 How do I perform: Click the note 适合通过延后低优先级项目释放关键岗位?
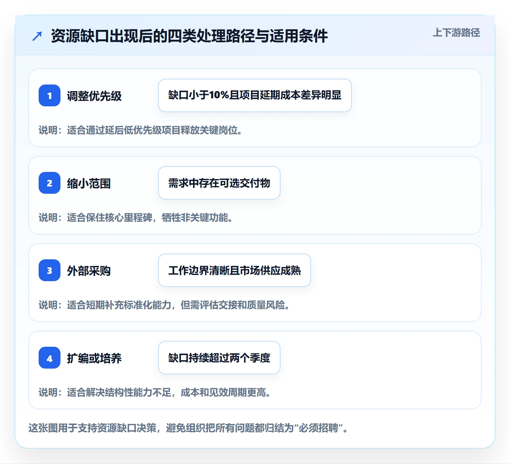[x=141, y=130]
